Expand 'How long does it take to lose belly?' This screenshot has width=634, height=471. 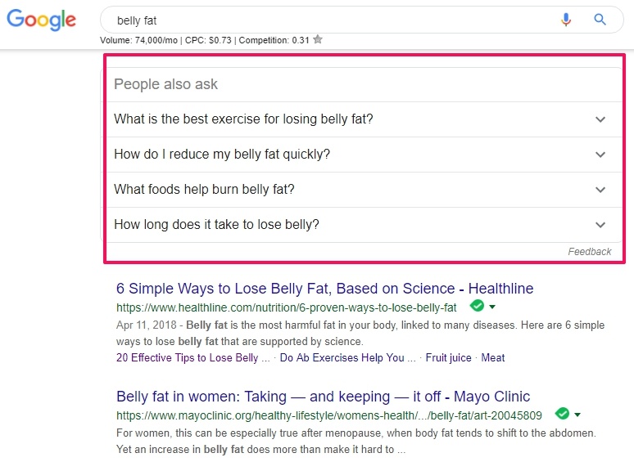[360, 225]
